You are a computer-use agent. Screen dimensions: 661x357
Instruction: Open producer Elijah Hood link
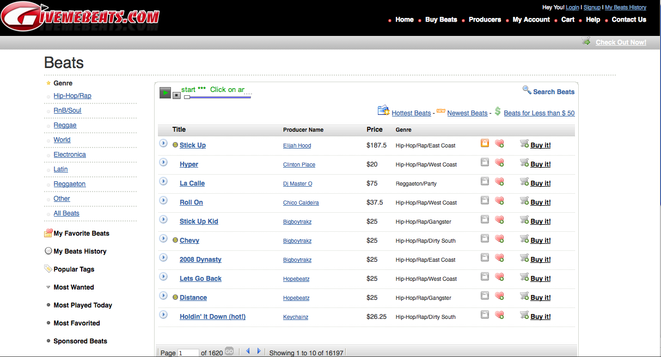click(297, 146)
